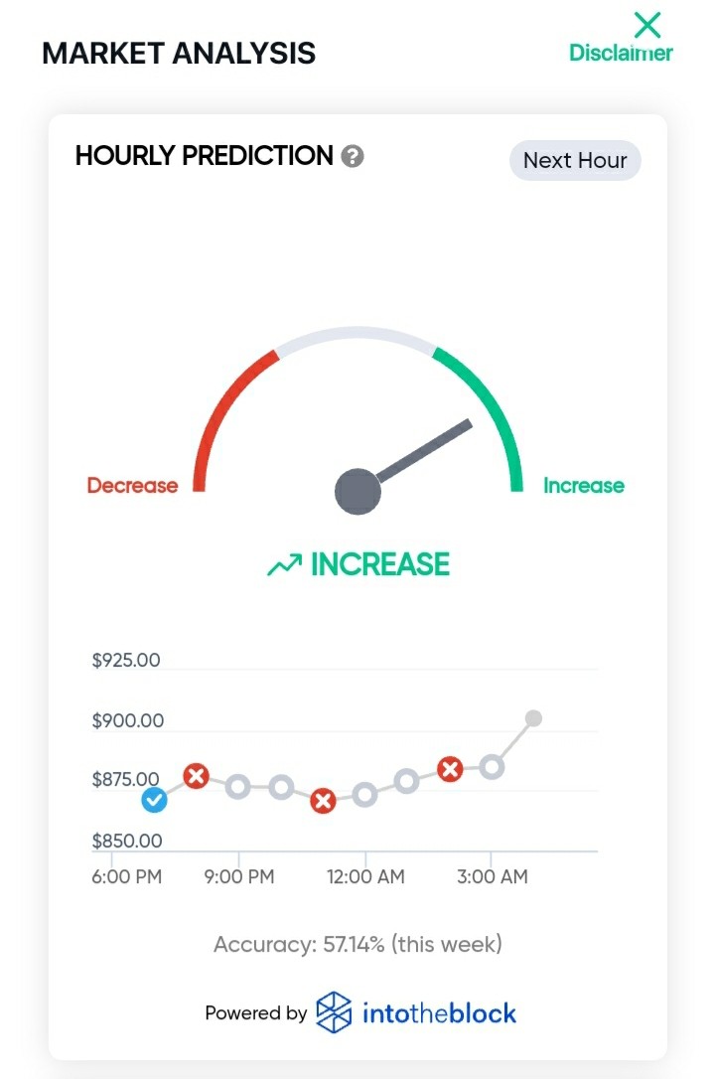
Task: Click the intotheblock cube logo icon
Action: point(334,1012)
